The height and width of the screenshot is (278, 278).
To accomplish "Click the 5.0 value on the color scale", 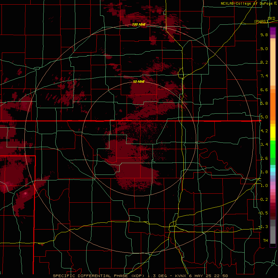I will [264, 117].
